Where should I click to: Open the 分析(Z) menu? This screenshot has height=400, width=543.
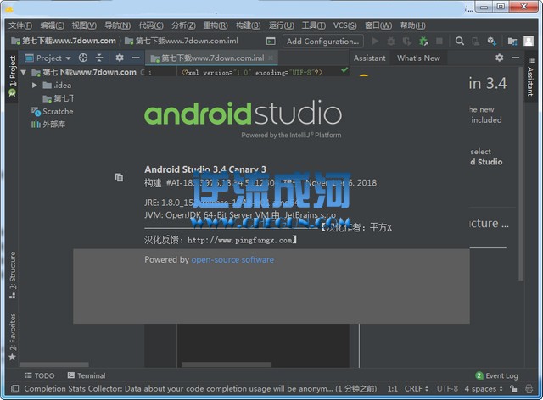[183, 25]
